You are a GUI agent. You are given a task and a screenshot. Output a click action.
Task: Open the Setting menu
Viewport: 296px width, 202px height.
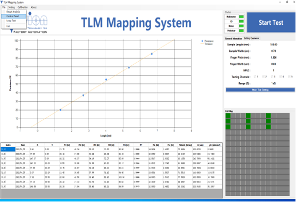(11, 7)
